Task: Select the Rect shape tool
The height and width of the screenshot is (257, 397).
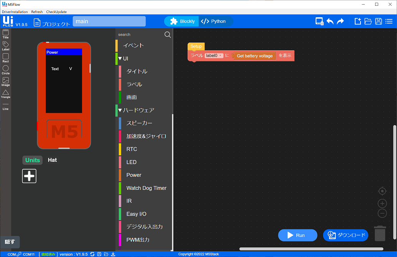Action: [x=6, y=58]
